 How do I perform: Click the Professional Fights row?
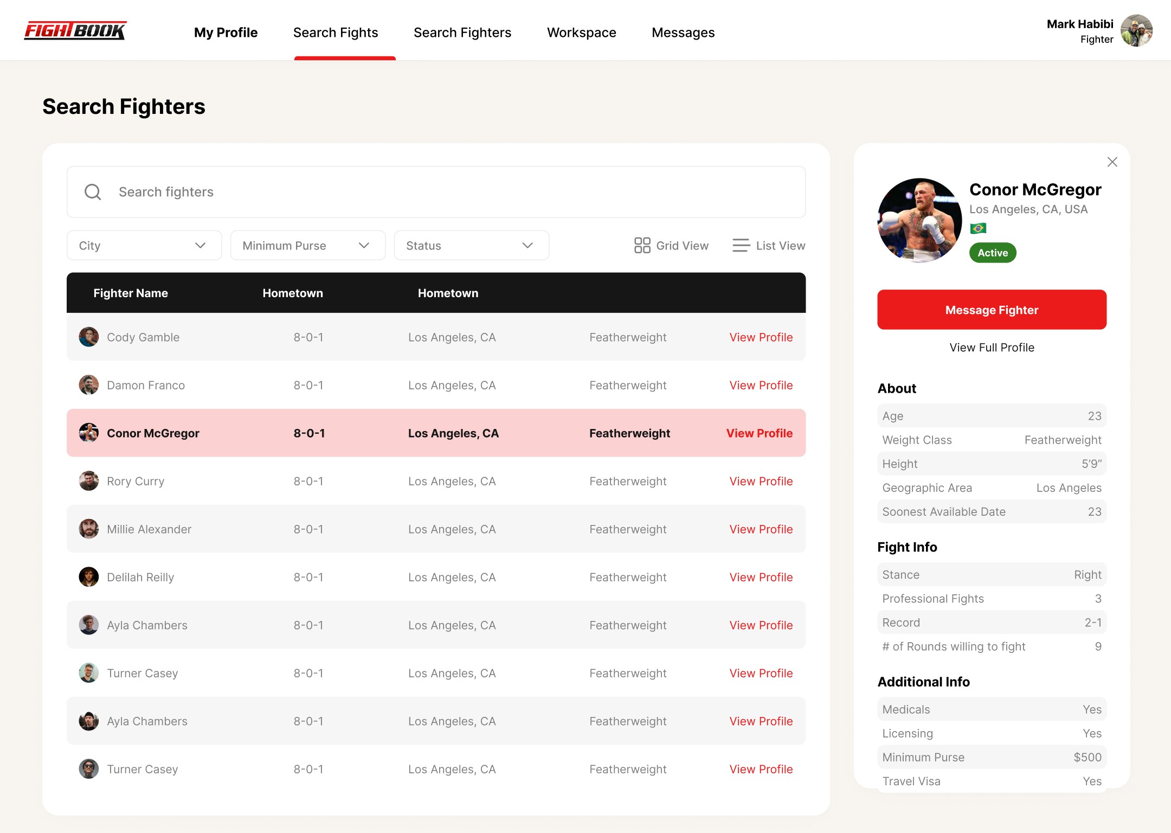point(992,599)
